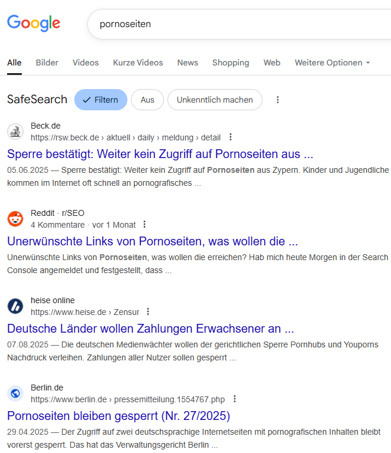Expand the Weitere Optionen dropdown
Image resolution: width=391 pixels, height=453 pixels.
332,63
